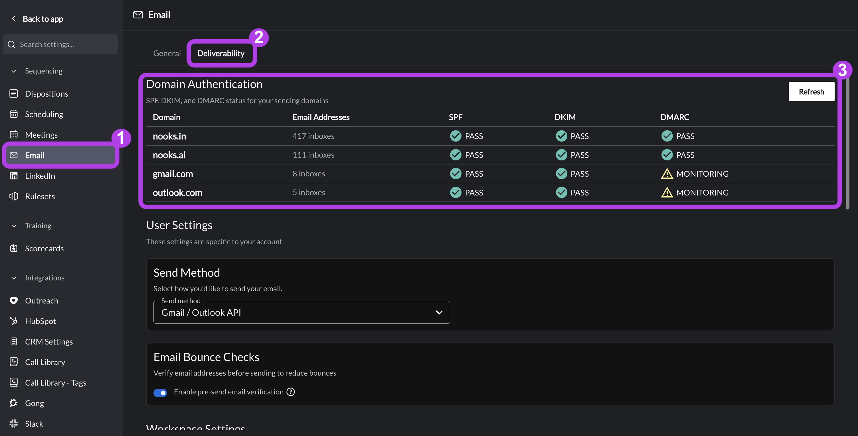
Task: Collapse the Integrations section
Action: pyautogui.click(x=14, y=278)
